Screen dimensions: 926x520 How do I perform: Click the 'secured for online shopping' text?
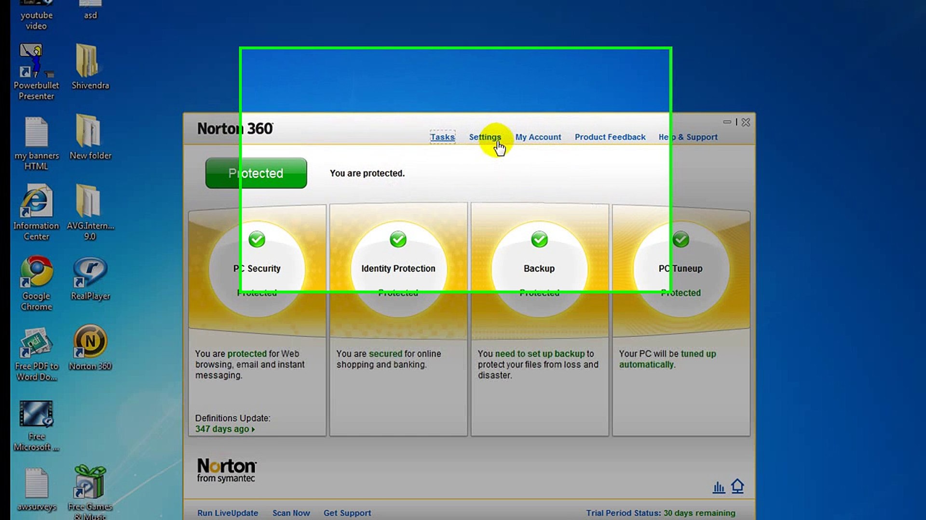[x=389, y=359]
